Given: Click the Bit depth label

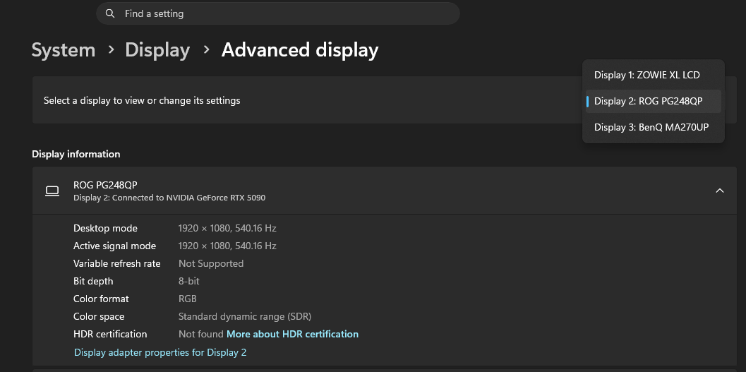Looking at the screenshot, I should coord(93,281).
